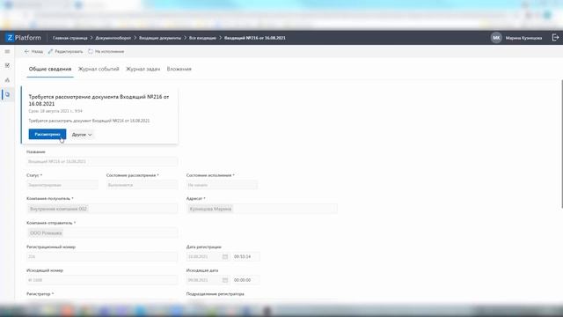Click the page vertical scrollbar
Viewport: 563px width, 317px height.
click(x=561, y=144)
